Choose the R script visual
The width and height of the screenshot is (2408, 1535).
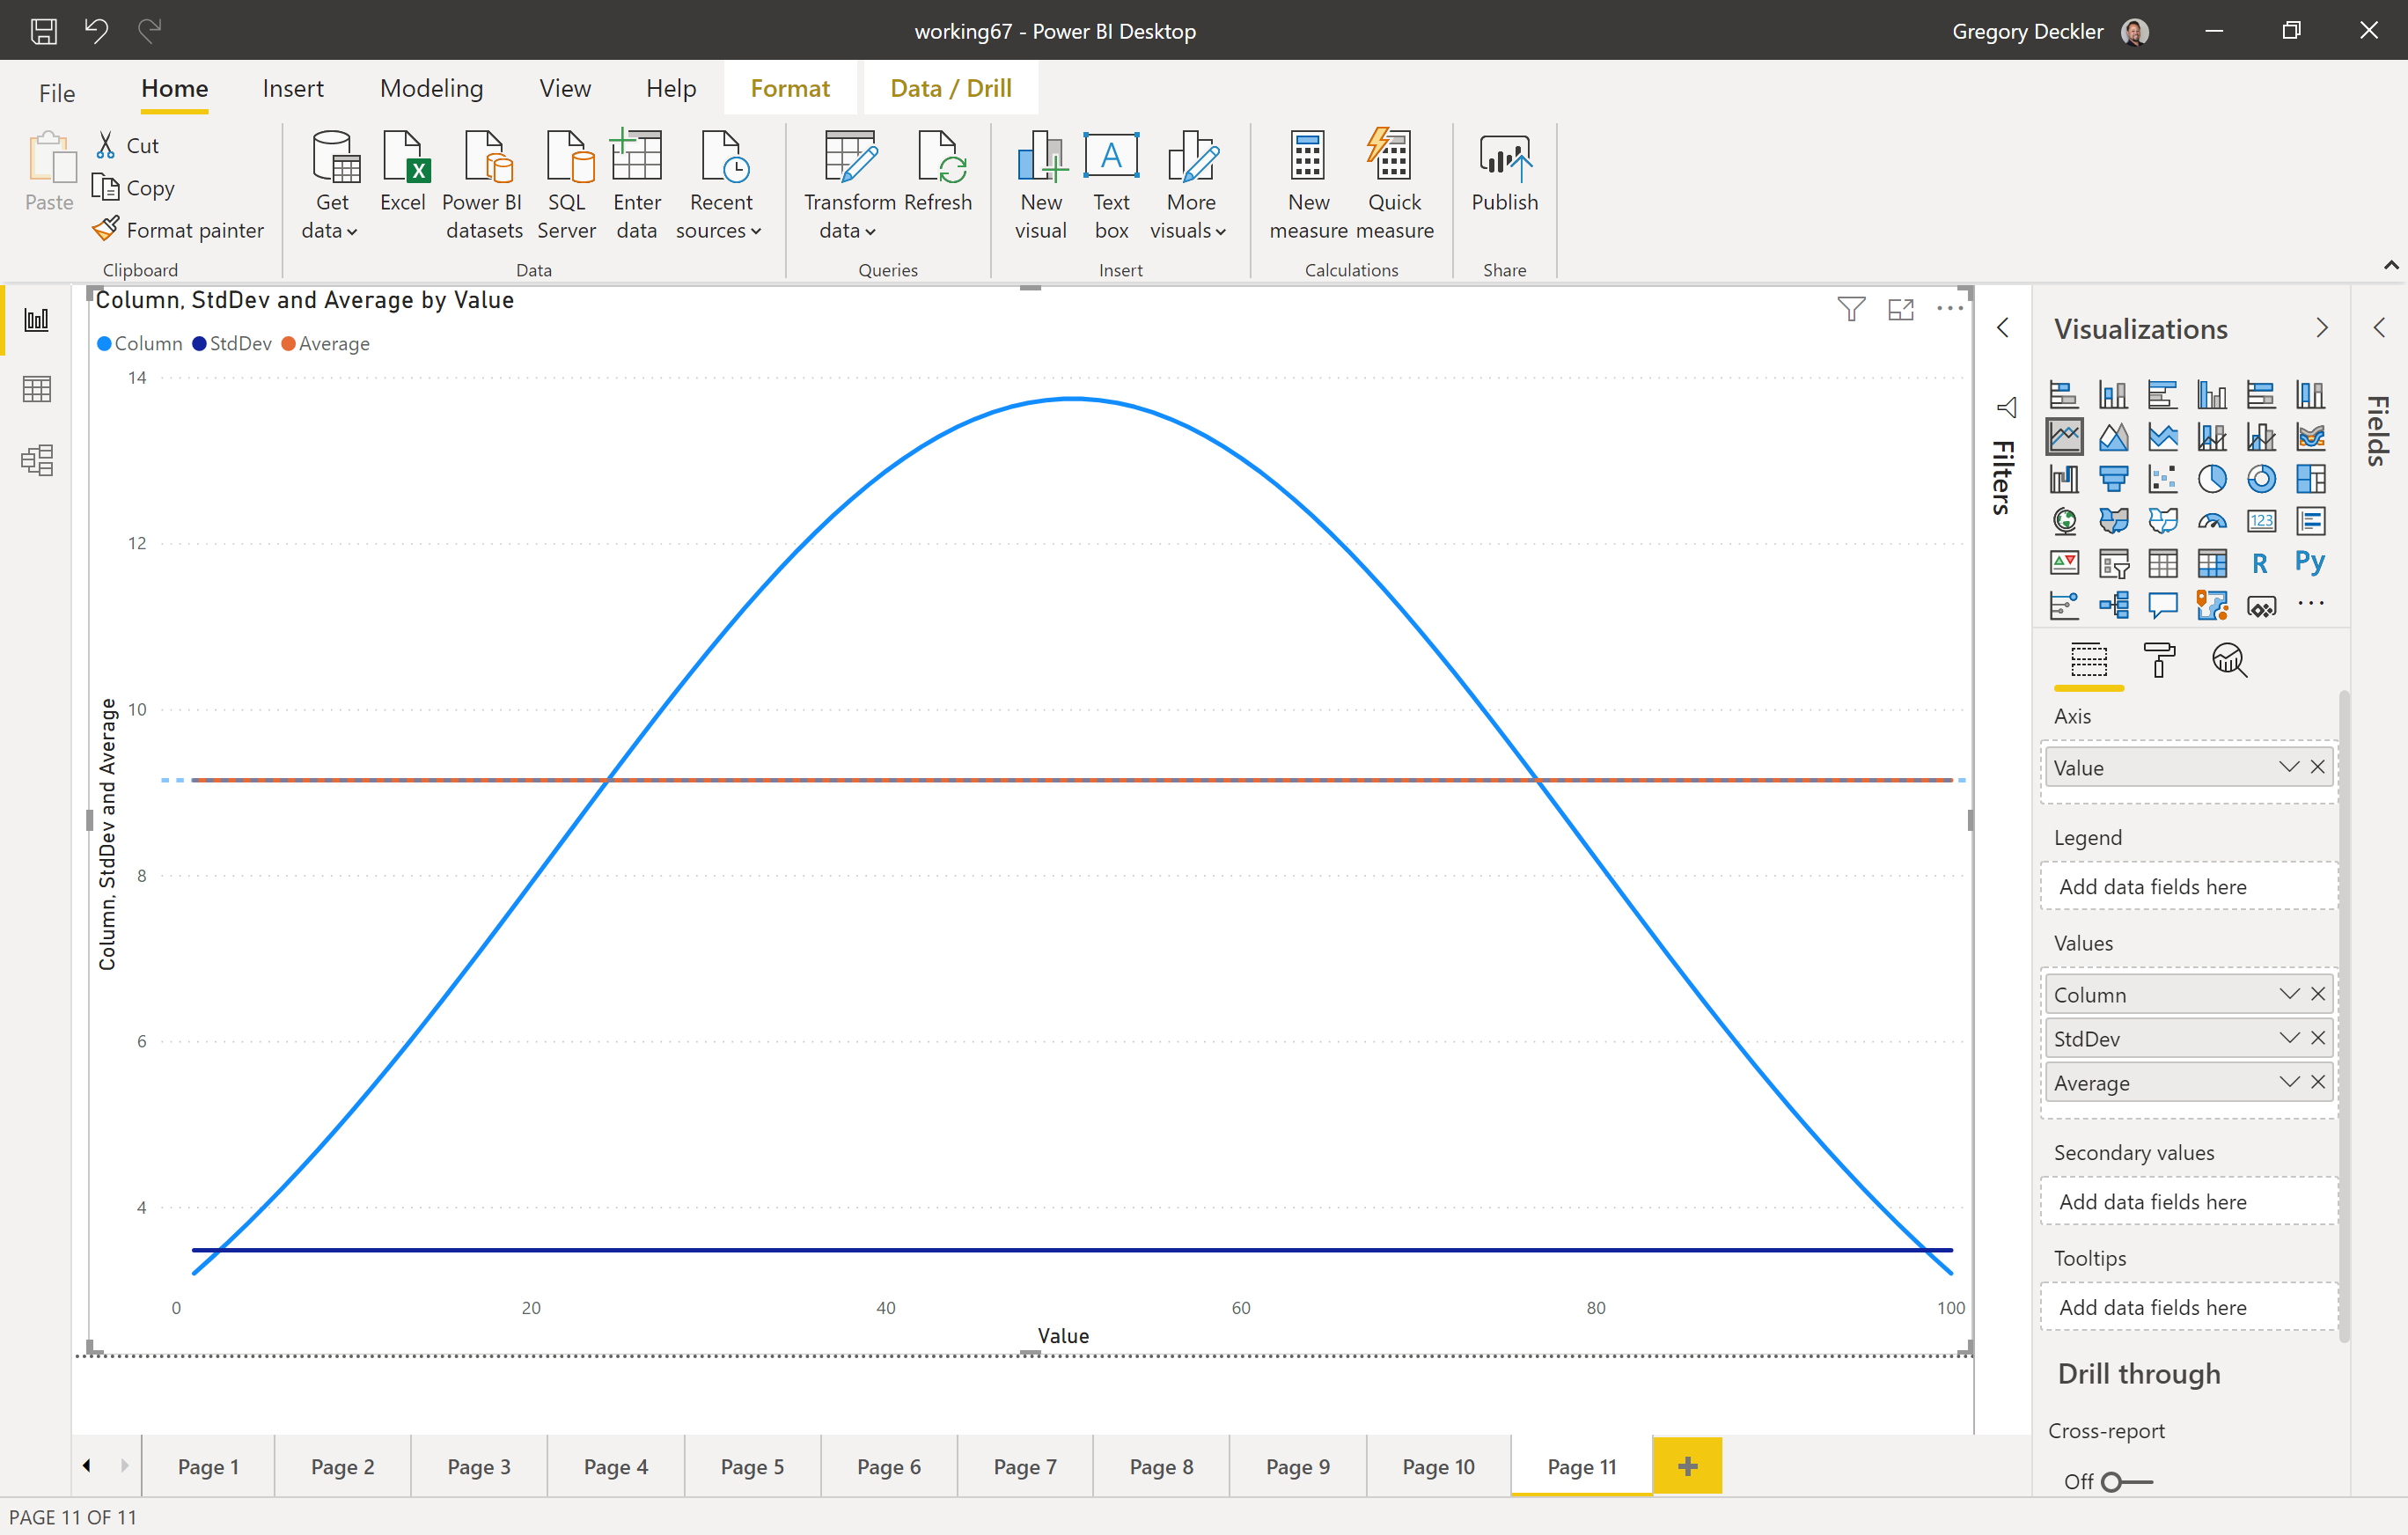pyautogui.click(x=2261, y=563)
